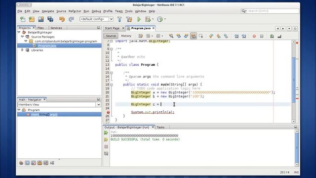Switch to the Files tab
Image resolution: width=316 pixels, height=178 pixels.
coord(40,28)
